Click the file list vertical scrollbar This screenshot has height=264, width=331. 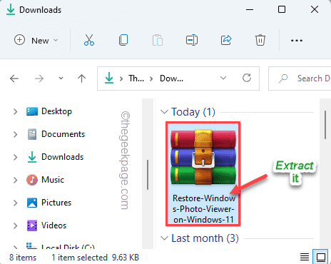[325, 125]
